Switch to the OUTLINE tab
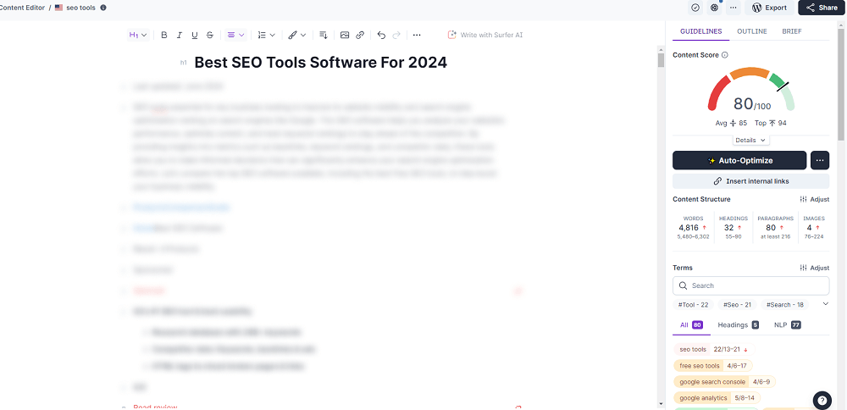847x410 pixels. point(752,31)
